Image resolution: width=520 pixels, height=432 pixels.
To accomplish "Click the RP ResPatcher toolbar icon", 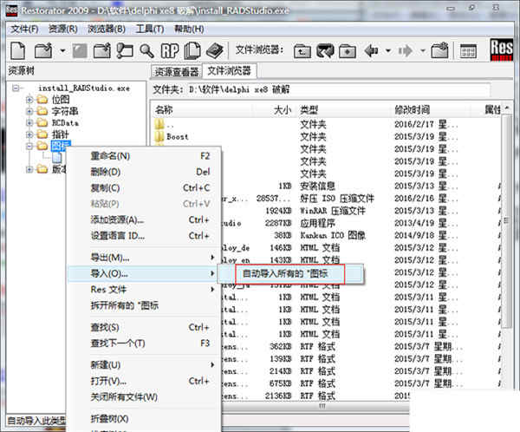I will tap(170, 51).
